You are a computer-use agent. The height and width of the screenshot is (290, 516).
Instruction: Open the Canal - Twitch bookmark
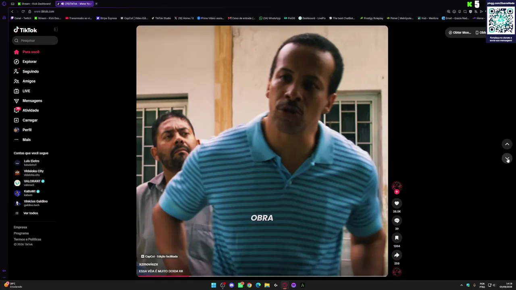pos(21,18)
